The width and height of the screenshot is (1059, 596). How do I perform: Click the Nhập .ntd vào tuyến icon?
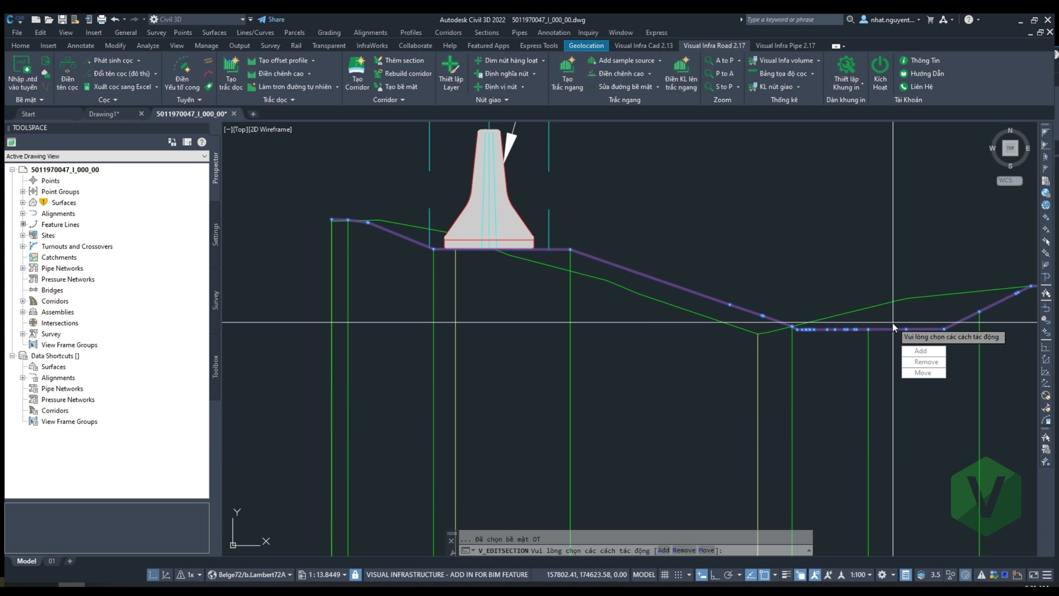click(22, 72)
